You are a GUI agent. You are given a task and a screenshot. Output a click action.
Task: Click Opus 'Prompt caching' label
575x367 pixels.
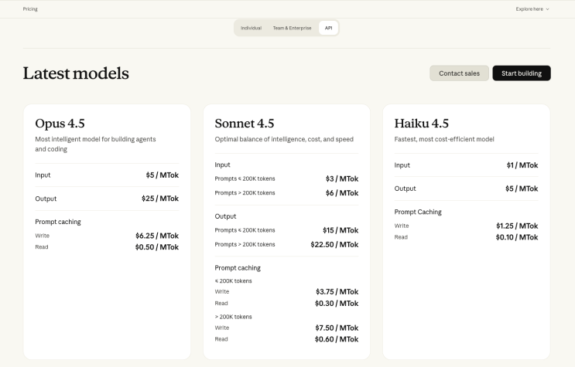coord(58,222)
